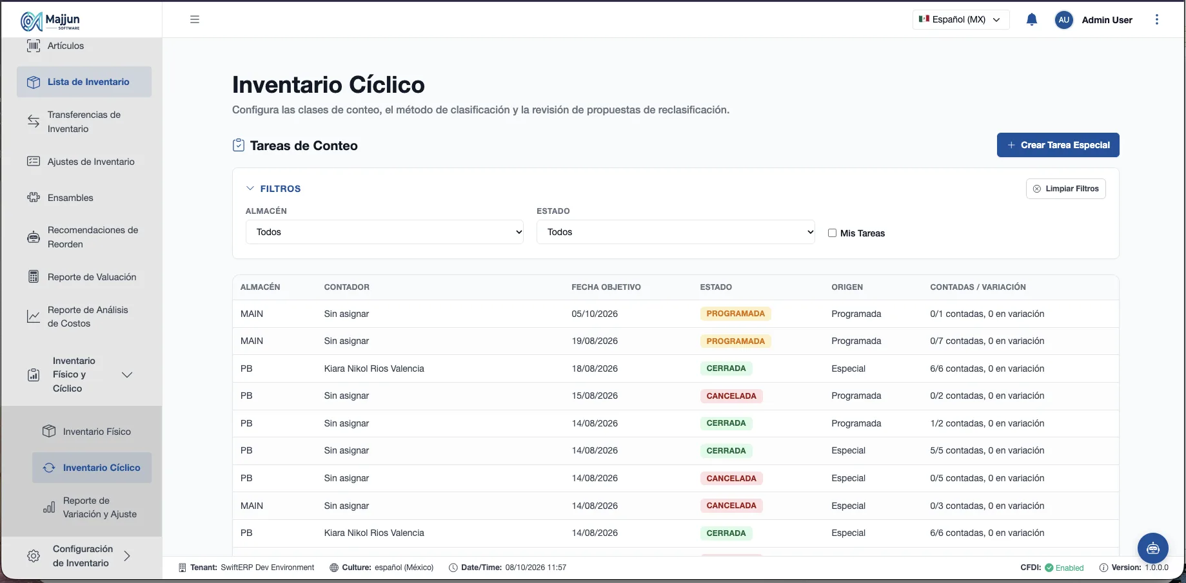Viewport: 1186px width, 583px height.
Task: Open the Almacén filter dropdown
Action: pos(384,232)
